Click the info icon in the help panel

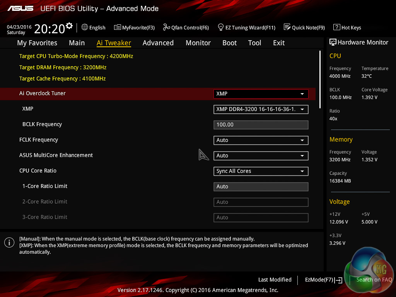[9, 242]
